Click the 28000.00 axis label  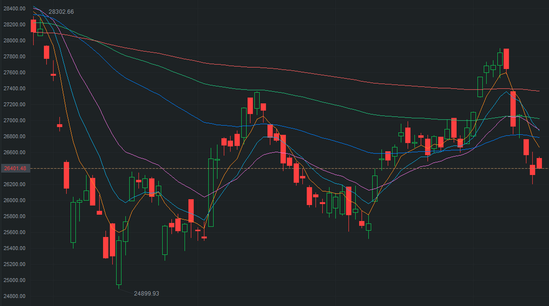15,41
